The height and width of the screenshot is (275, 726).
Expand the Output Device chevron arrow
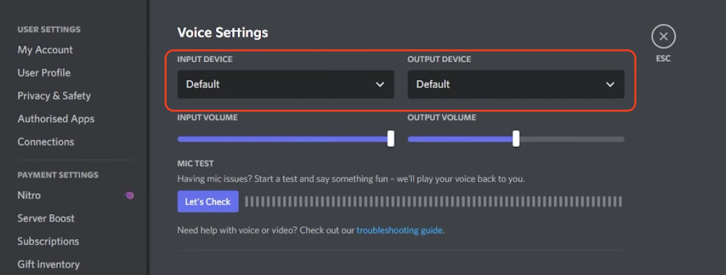pyautogui.click(x=610, y=85)
